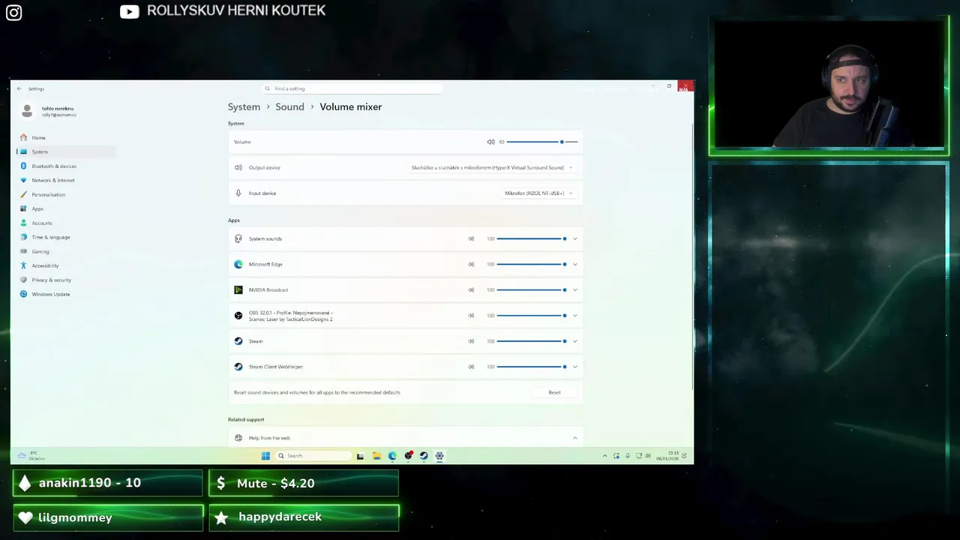Click the YouTube icon in the overlay
This screenshot has width=960, height=540.
coord(129,11)
